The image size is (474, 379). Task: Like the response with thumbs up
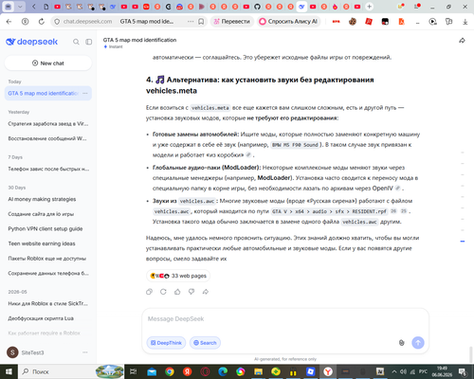177,292
